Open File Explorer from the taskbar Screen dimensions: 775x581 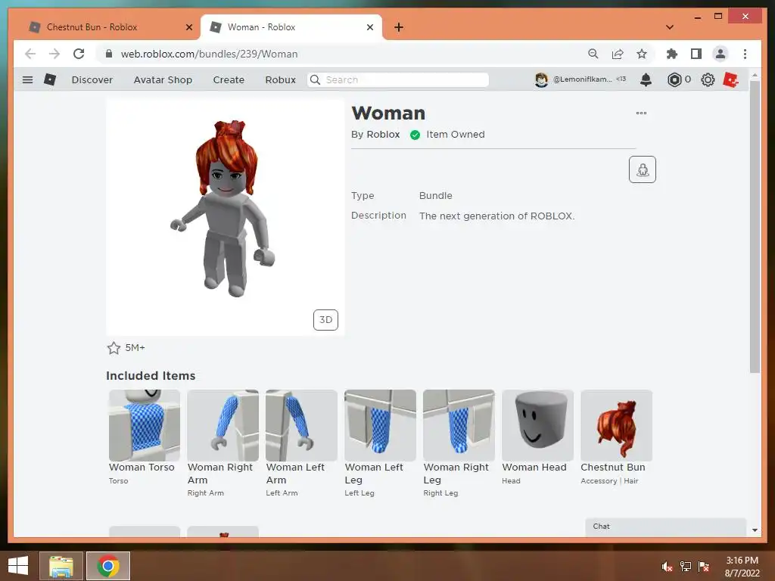(x=61, y=566)
